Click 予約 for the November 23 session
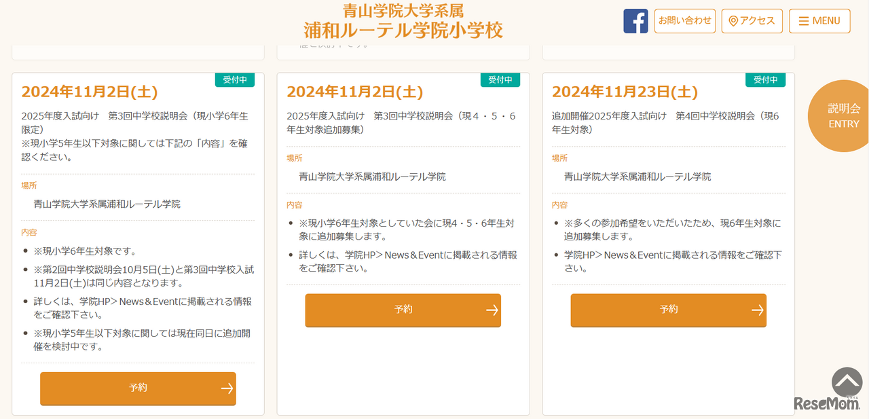 669,310
